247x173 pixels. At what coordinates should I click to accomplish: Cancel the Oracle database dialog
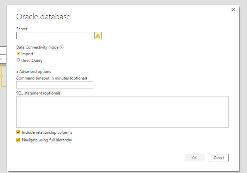(x=219, y=158)
